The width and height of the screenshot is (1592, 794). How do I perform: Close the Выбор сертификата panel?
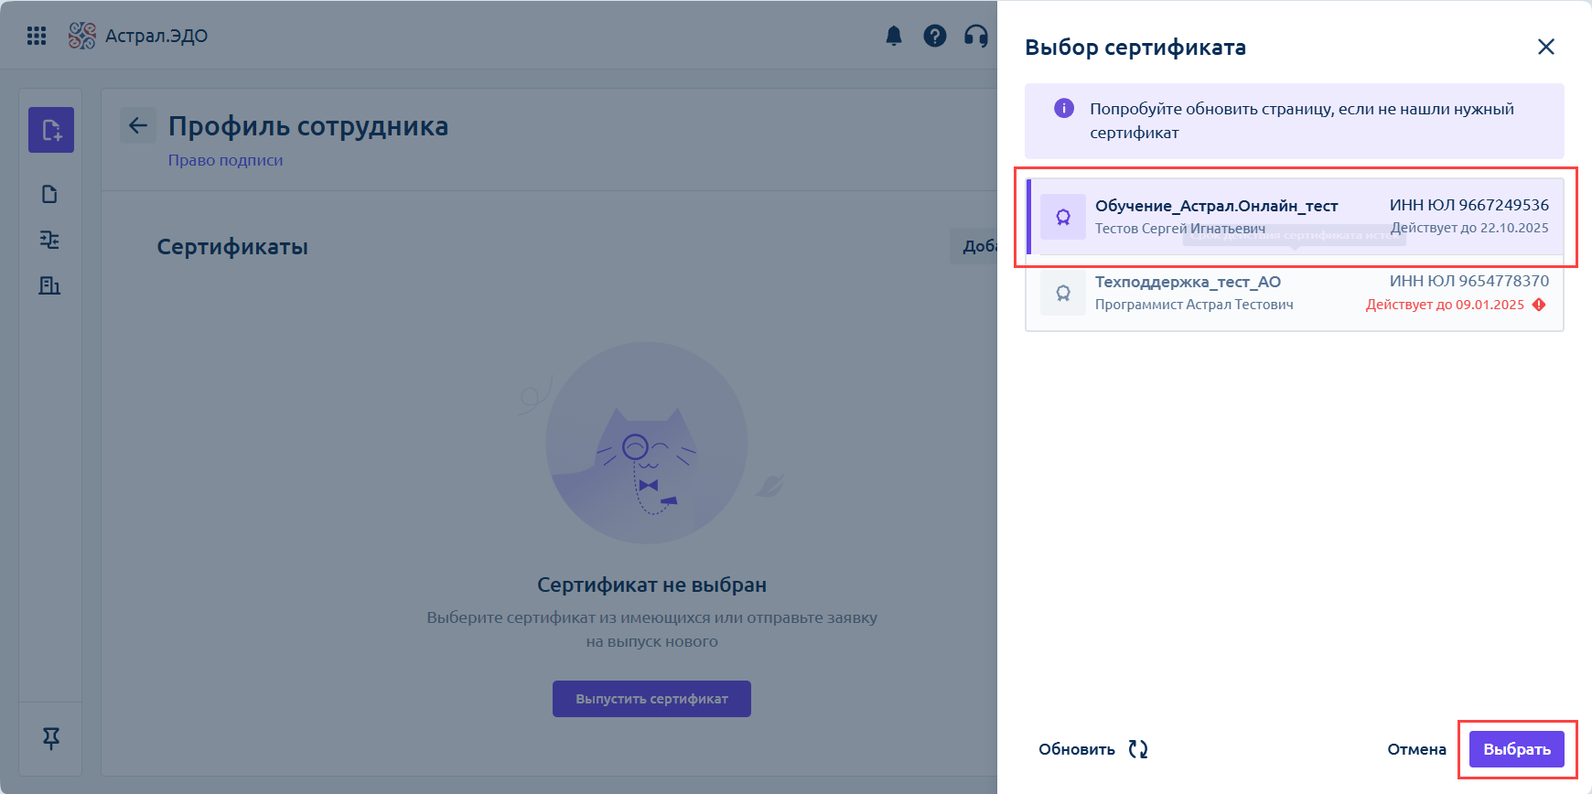1546,47
